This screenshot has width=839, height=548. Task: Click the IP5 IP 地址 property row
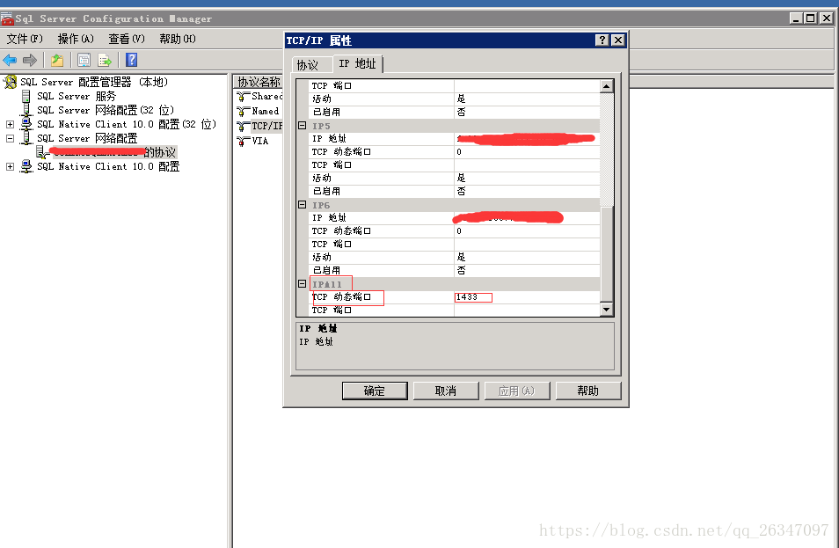454,139
